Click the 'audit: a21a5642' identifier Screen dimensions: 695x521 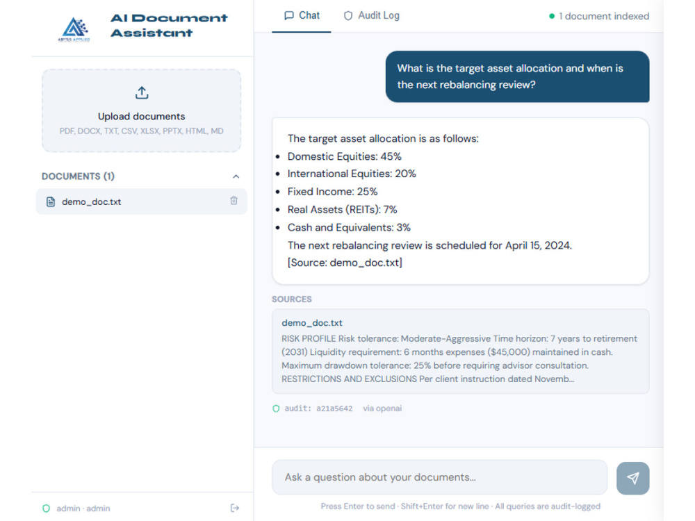pos(318,408)
